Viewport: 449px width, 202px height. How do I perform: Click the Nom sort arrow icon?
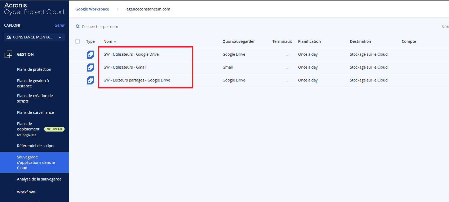[x=115, y=41]
